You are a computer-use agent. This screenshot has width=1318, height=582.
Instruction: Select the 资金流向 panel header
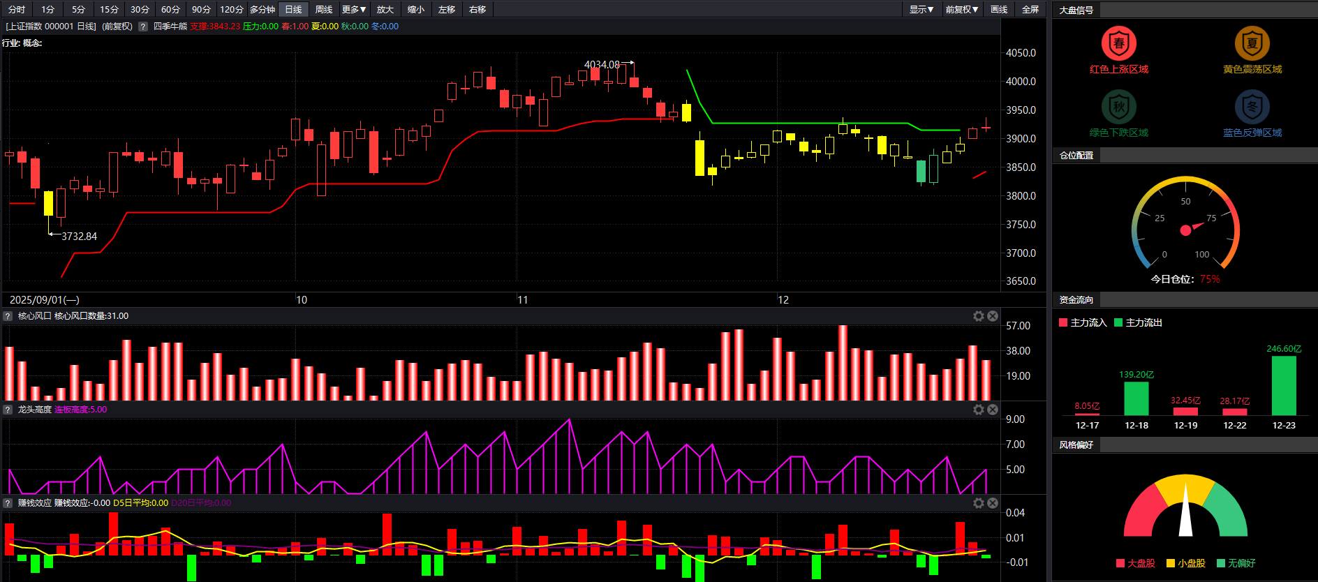[1076, 300]
